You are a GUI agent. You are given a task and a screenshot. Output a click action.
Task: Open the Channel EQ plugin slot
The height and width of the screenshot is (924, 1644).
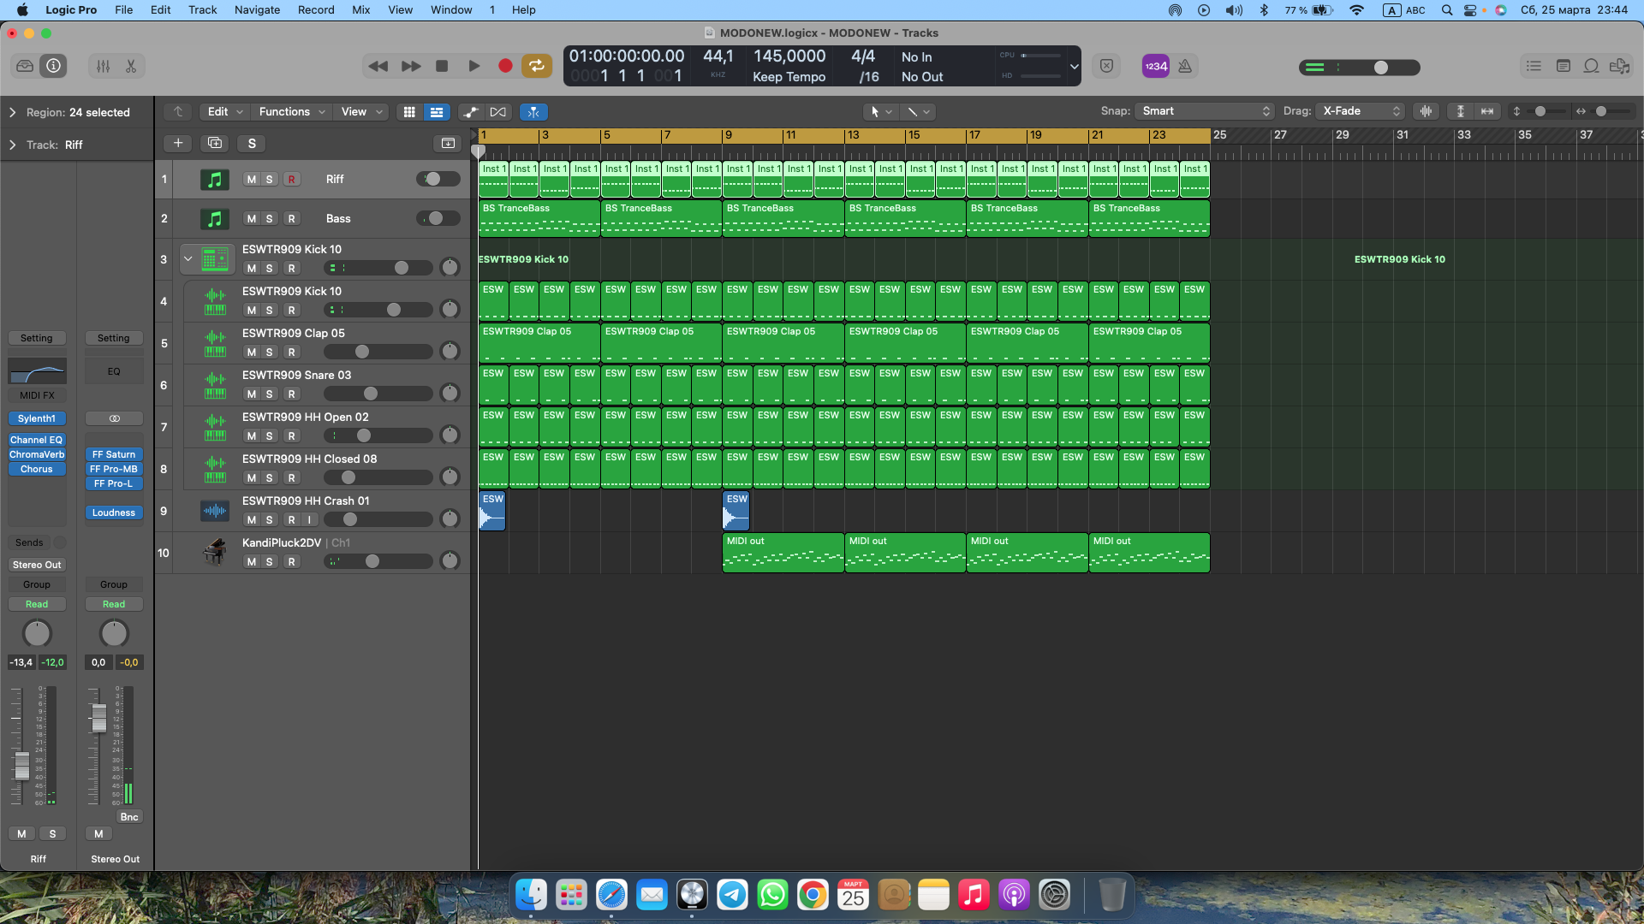[37, 440]
